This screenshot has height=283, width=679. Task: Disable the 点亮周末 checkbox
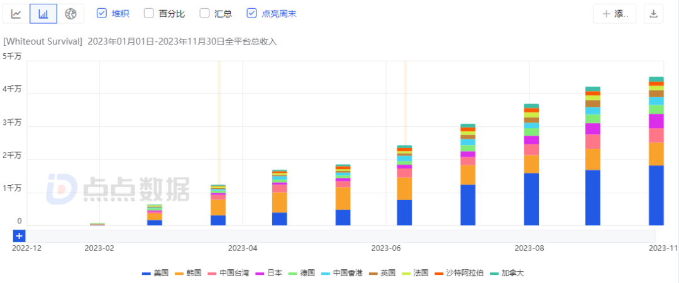tap(251, 13)
